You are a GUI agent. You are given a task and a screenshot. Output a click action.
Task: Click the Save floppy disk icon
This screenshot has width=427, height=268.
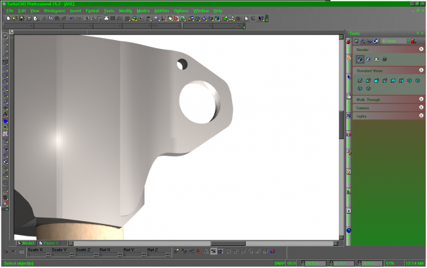click(x=21, y=19)
